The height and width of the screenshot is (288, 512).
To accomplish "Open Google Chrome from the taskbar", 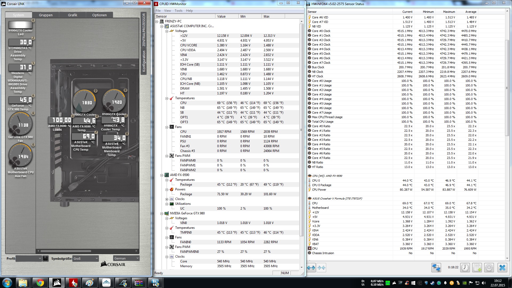I will (x=40, y=283).
